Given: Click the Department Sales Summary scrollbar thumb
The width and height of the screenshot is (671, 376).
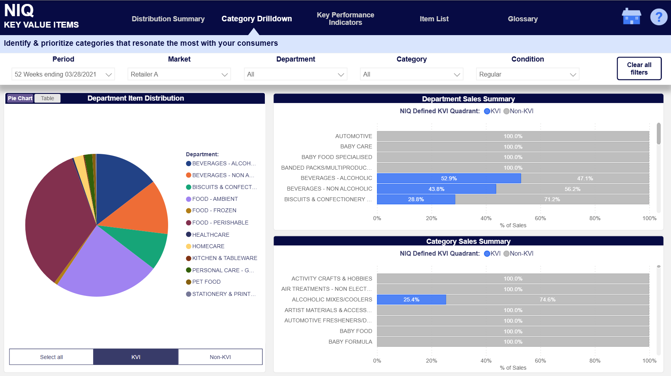Looking at the screenshot, I should pos(658,134).
